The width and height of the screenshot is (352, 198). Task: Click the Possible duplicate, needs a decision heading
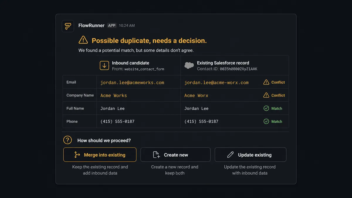pyautogui.click(x=149, y=40)
